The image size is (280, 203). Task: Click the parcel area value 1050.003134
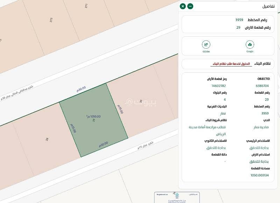259,175
